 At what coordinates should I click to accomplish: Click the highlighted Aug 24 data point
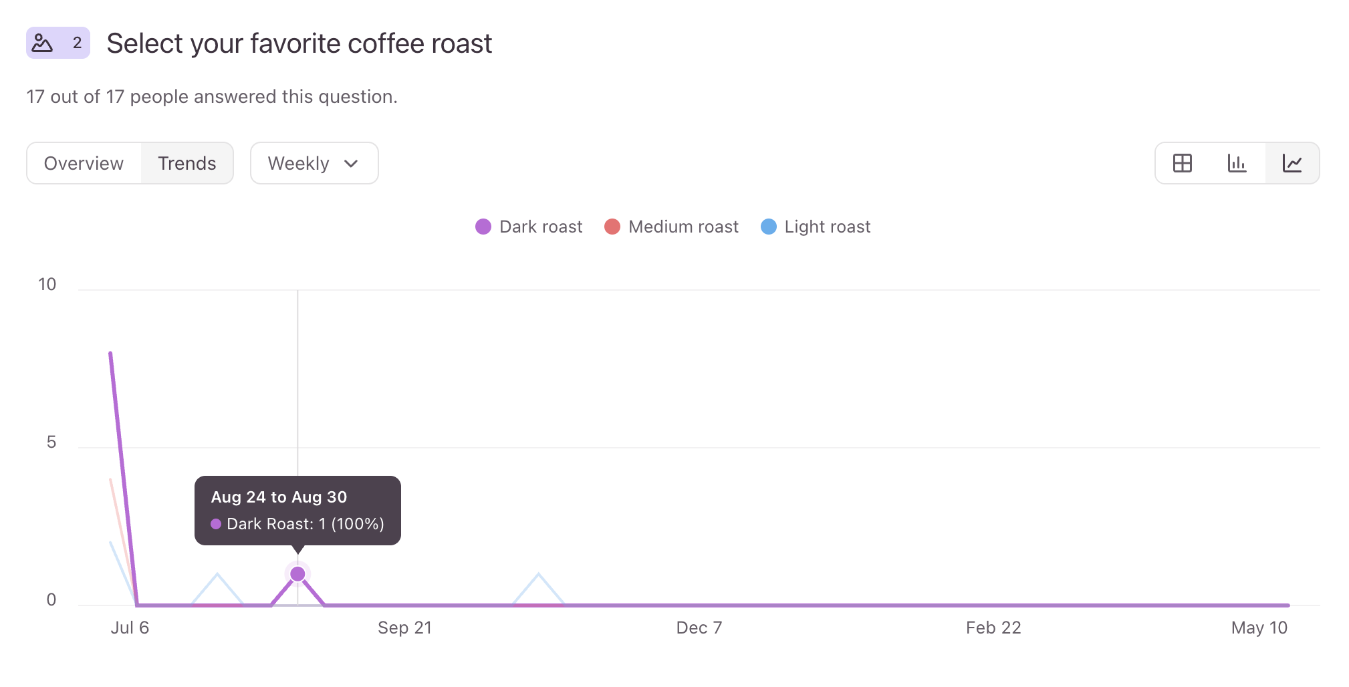297,574
